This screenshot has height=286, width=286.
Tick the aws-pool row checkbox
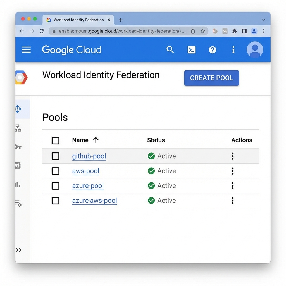pos(56,171)
